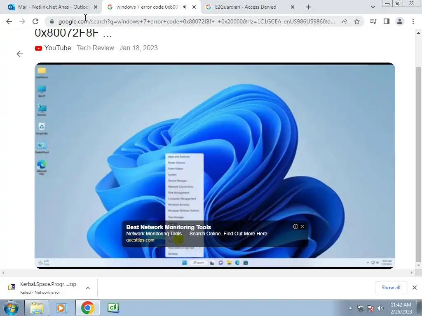The image size is (422, 316).
Task: Open the C# application on taskbar
Action: pos(113,308)
